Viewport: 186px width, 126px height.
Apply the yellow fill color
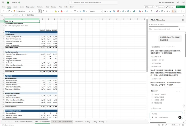click(x=56, y=11)
